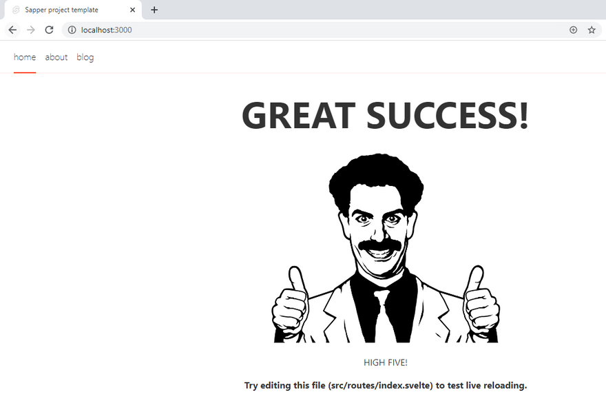Click the circled plus install icon
606x412 pixels.
(x=573, y=30)
